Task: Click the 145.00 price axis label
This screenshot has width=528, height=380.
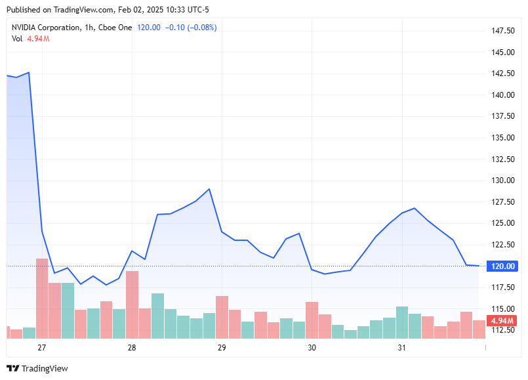Action: (502, 53)
